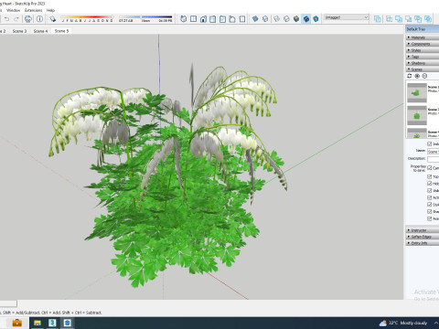Screen dimensions: 439x329
Task: Click the Outer Shell solid tool
Action: (x=378, y=19)
